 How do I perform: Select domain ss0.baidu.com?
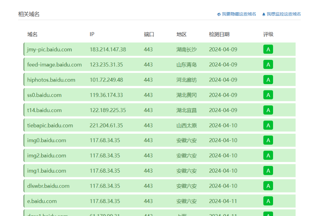pos(45,95)
